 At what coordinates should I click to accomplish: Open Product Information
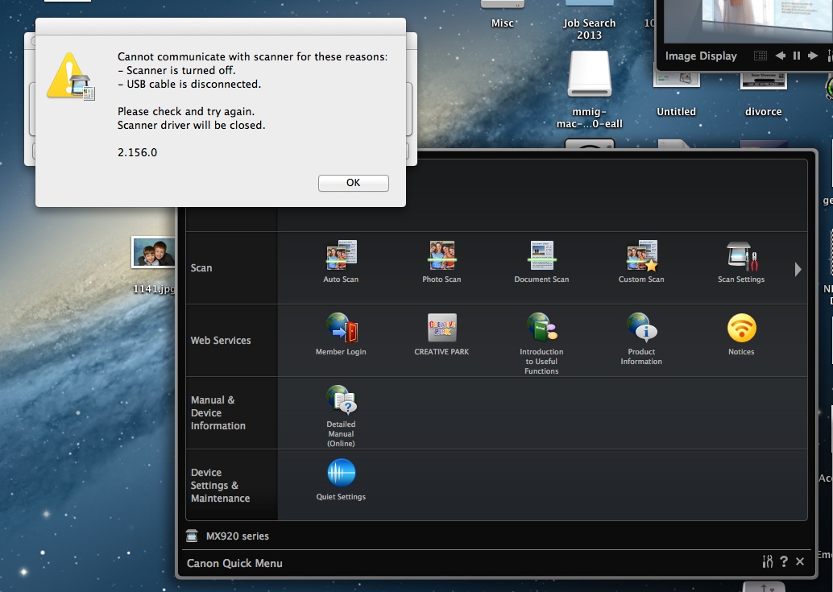641,329
